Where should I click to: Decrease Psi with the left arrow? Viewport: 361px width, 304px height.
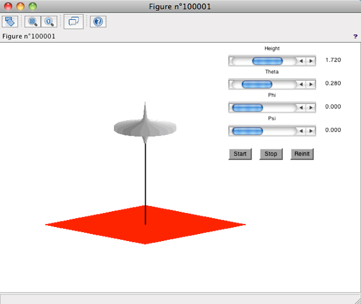[x=301, y=131]
